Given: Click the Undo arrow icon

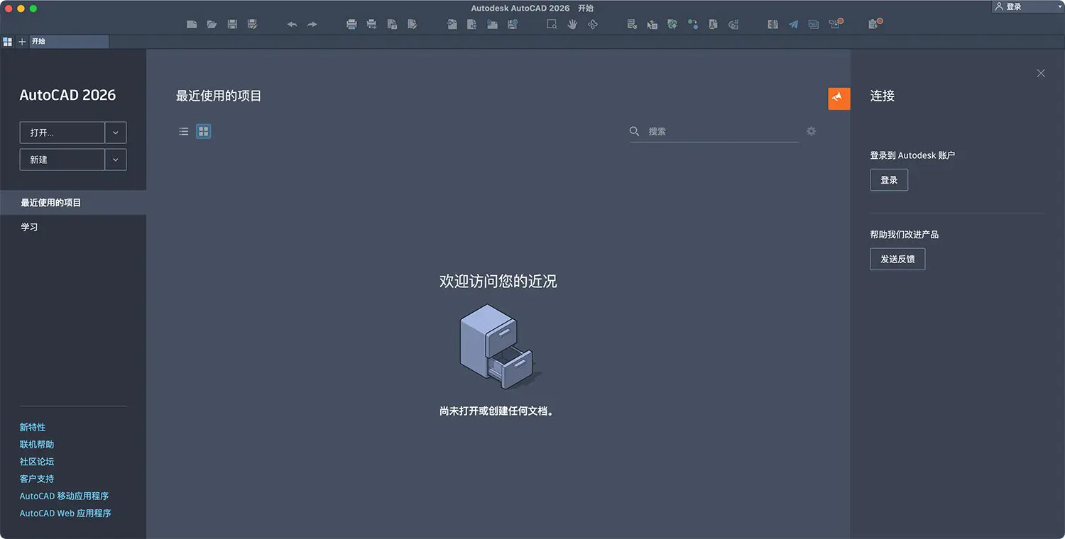Looking at the screenshot, I should (292, 24).
